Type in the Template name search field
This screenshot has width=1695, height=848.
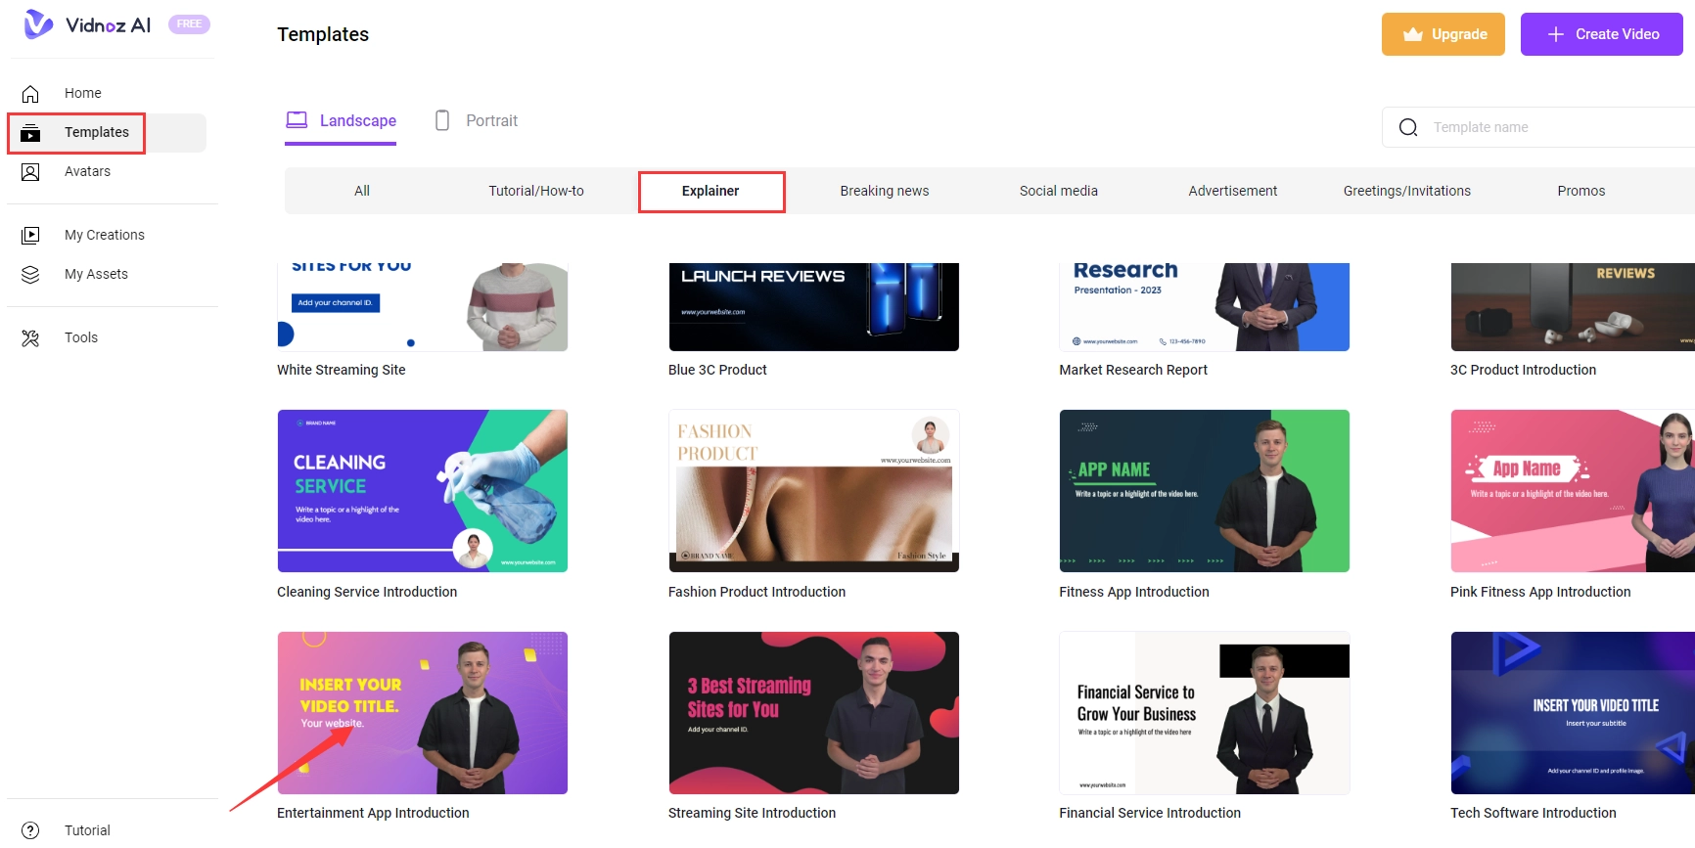coord(1556,127)
